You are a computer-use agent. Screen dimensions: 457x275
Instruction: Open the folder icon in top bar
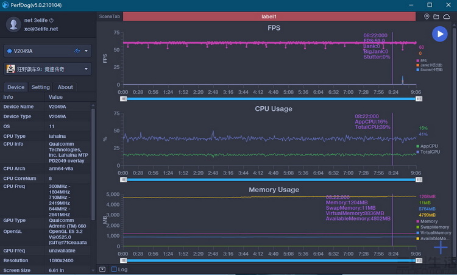436,16
